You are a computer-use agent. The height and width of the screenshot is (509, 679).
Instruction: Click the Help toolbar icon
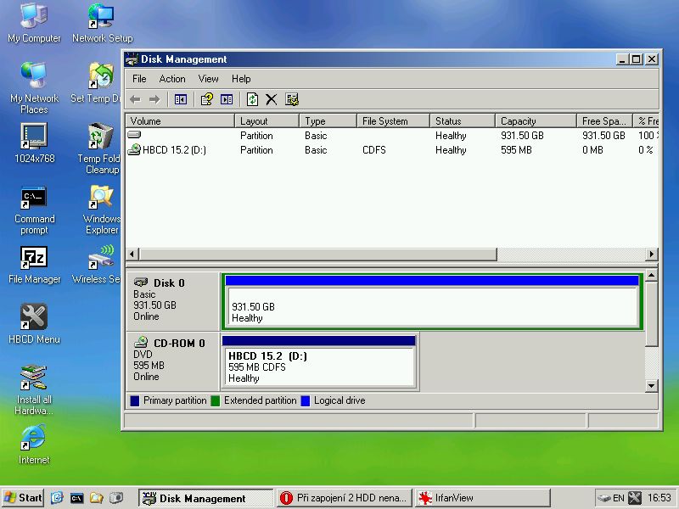click(x=206, y=99)
